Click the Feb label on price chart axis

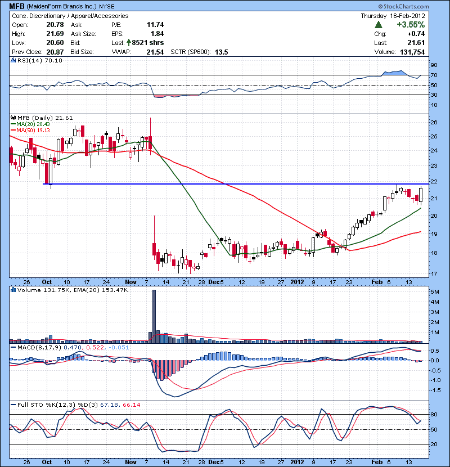(x=377, y=282)
